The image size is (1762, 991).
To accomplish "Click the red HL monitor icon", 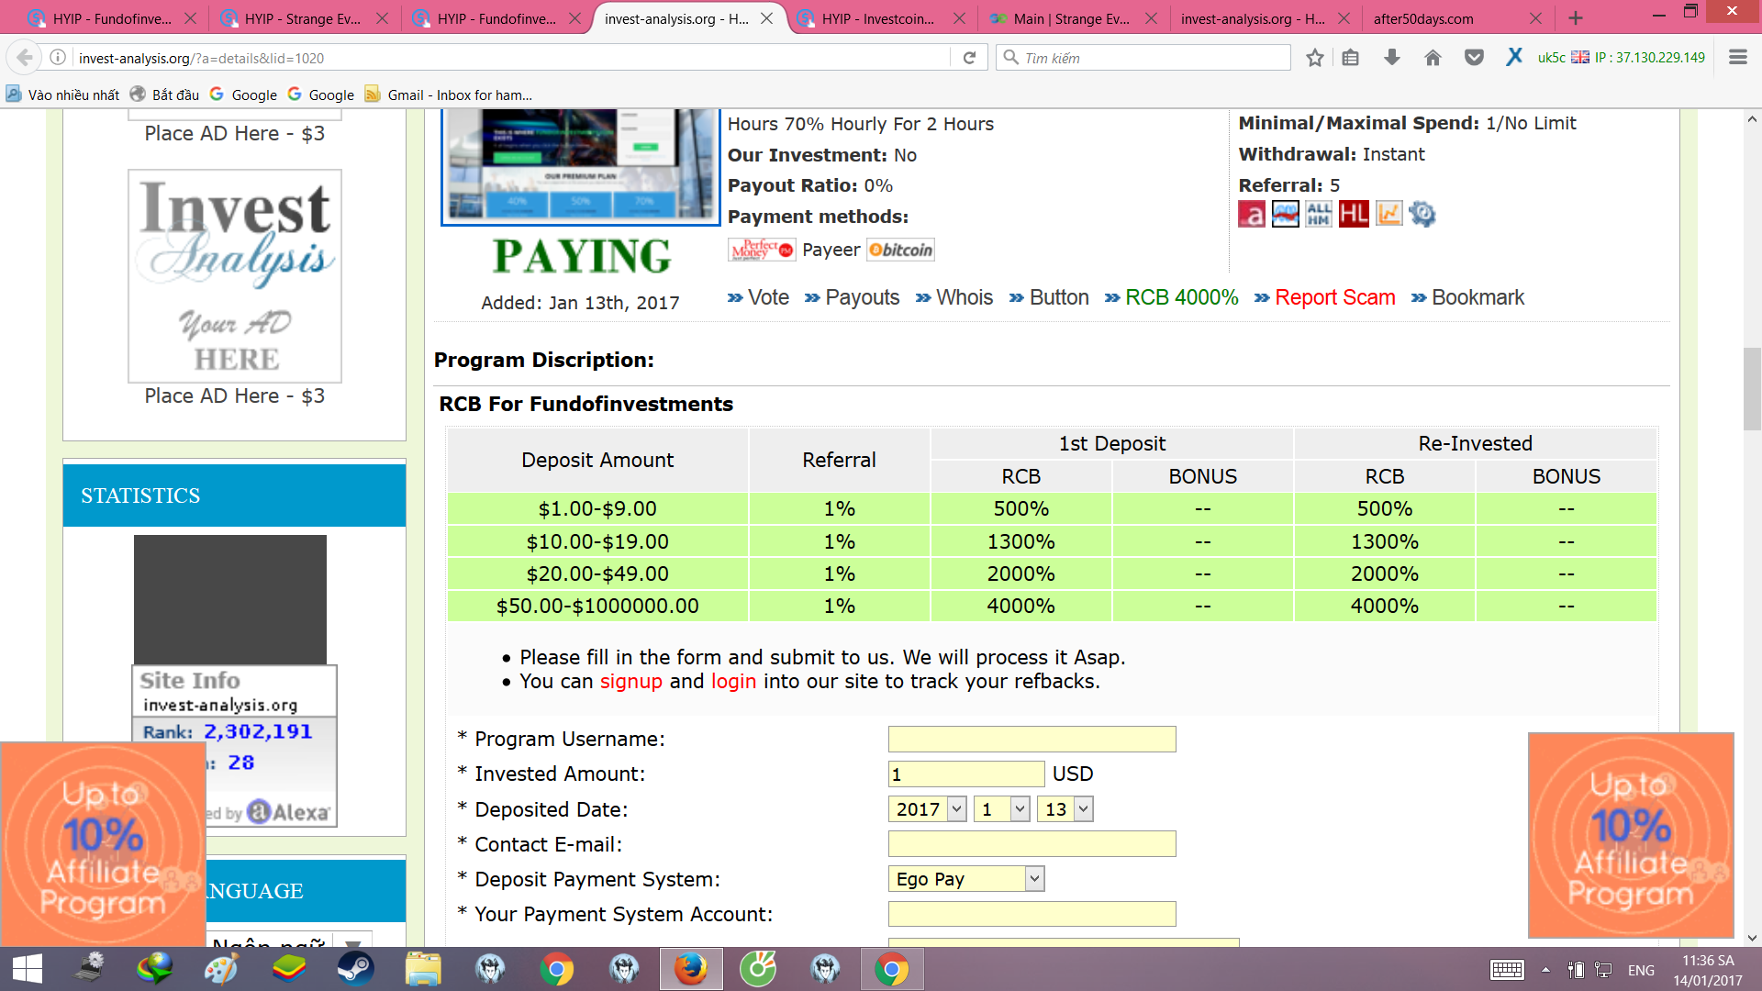I will (x=1354, y=214).
